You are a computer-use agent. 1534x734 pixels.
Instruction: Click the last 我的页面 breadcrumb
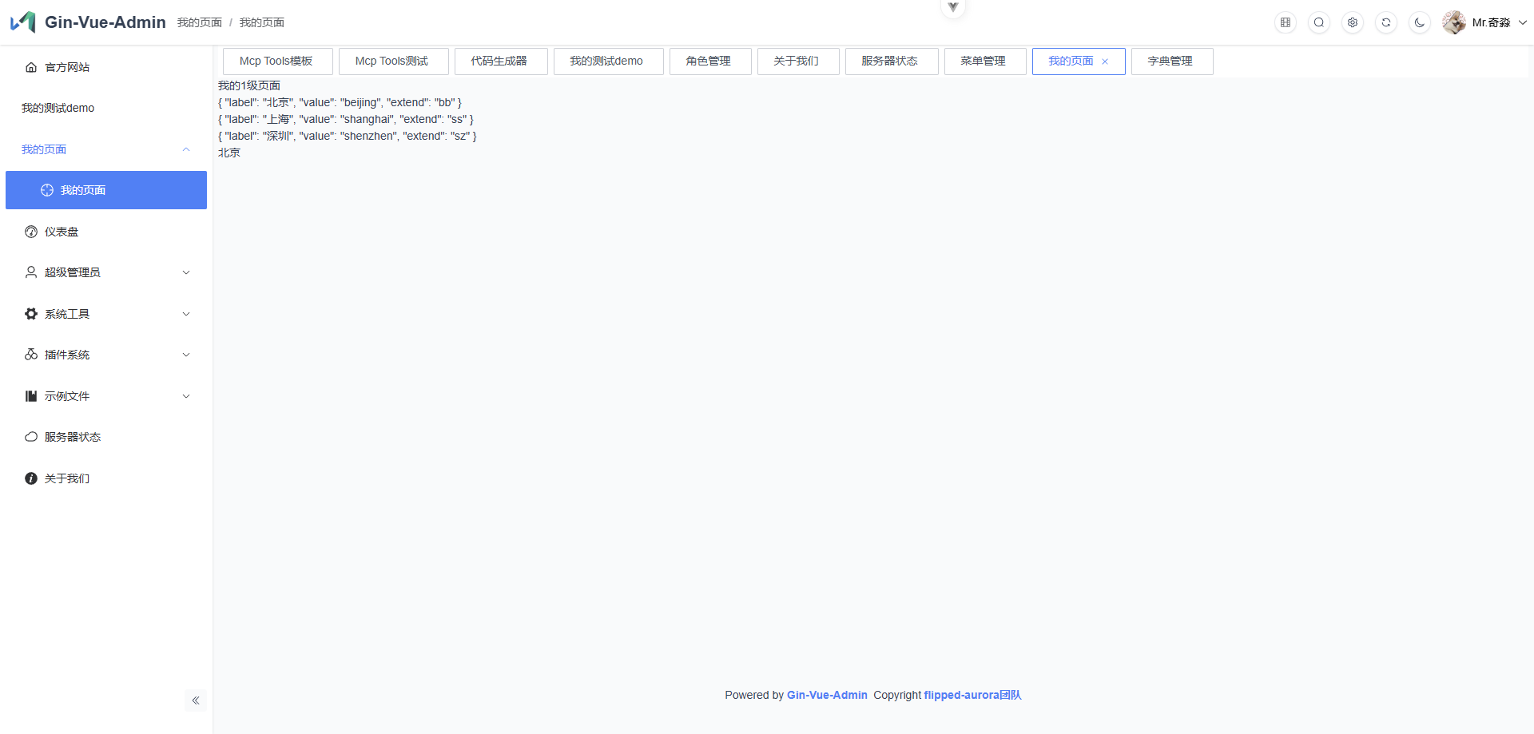pyautogui.click(x=262, y=22)
